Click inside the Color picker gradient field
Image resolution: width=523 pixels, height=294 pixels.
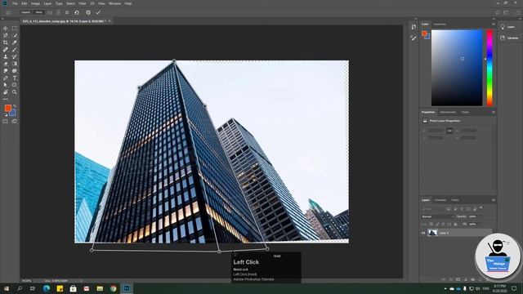coord(457,68)
